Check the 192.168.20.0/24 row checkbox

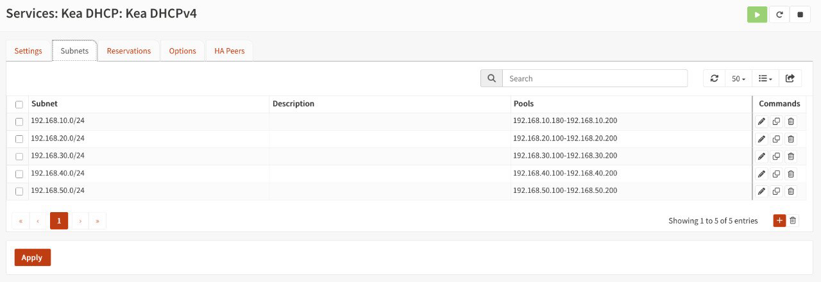(19, 139)
